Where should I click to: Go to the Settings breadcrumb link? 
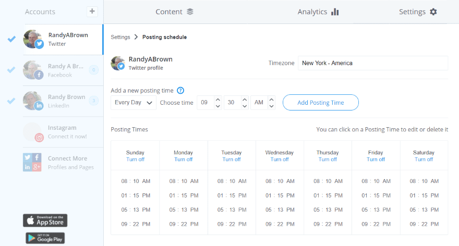click(x=120, y=37)
